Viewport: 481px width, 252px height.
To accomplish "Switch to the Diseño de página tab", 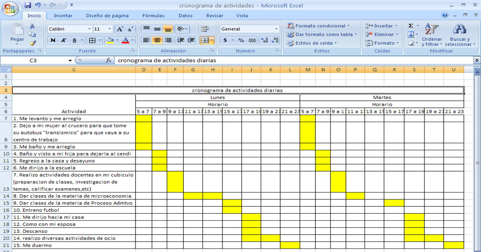I will (107, 16).
